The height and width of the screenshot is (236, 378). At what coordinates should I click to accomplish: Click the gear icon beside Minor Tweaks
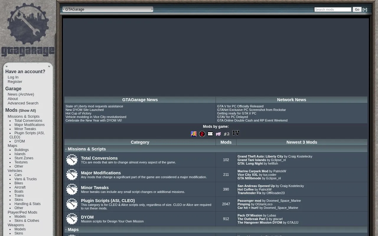72,189
